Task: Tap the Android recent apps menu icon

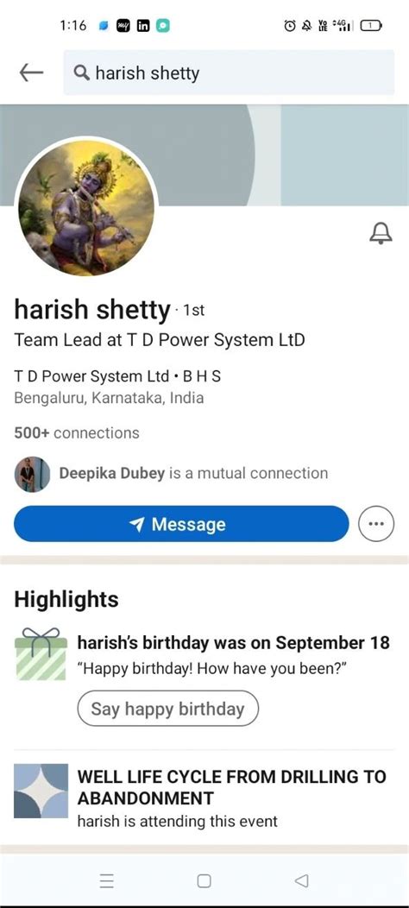Action: coord(106,881)
